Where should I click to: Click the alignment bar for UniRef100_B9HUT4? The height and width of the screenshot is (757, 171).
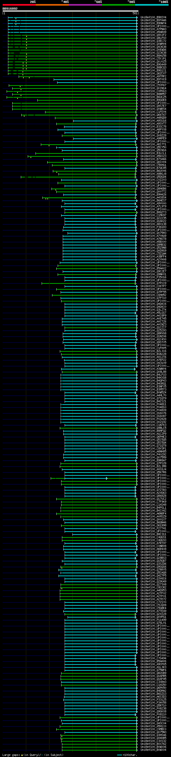(x=73, y=23)
